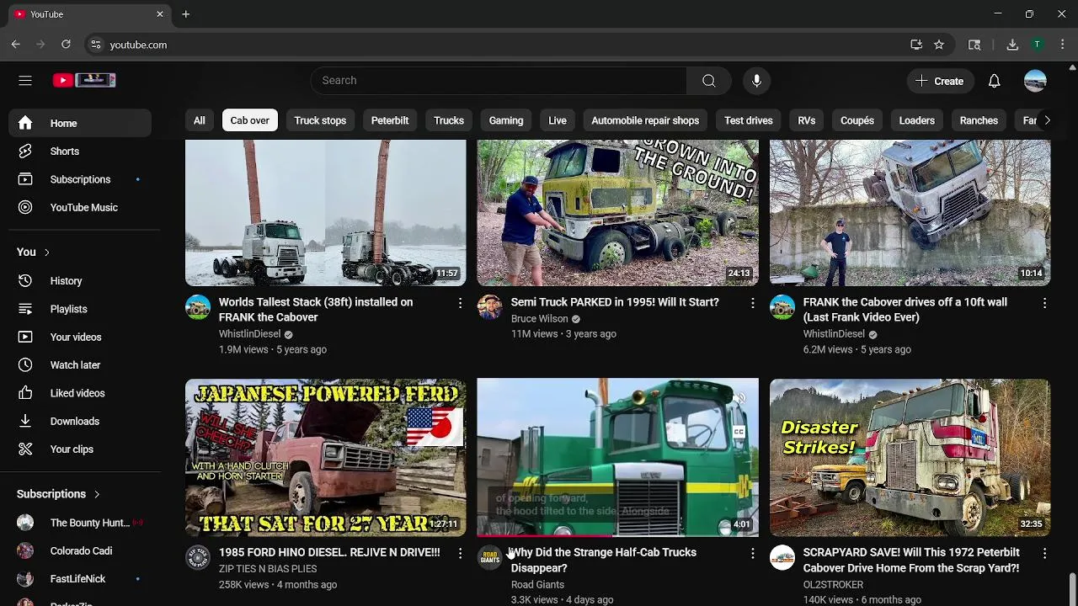Open options for SCRAPYARD SAVE video
Viewport: 1078px width, 606px height.
click(x=1044, y=553)
